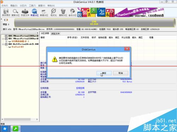Open the Tools (工具) menu
The height and width of the screenshot is (132, 177).
(32, 6)
